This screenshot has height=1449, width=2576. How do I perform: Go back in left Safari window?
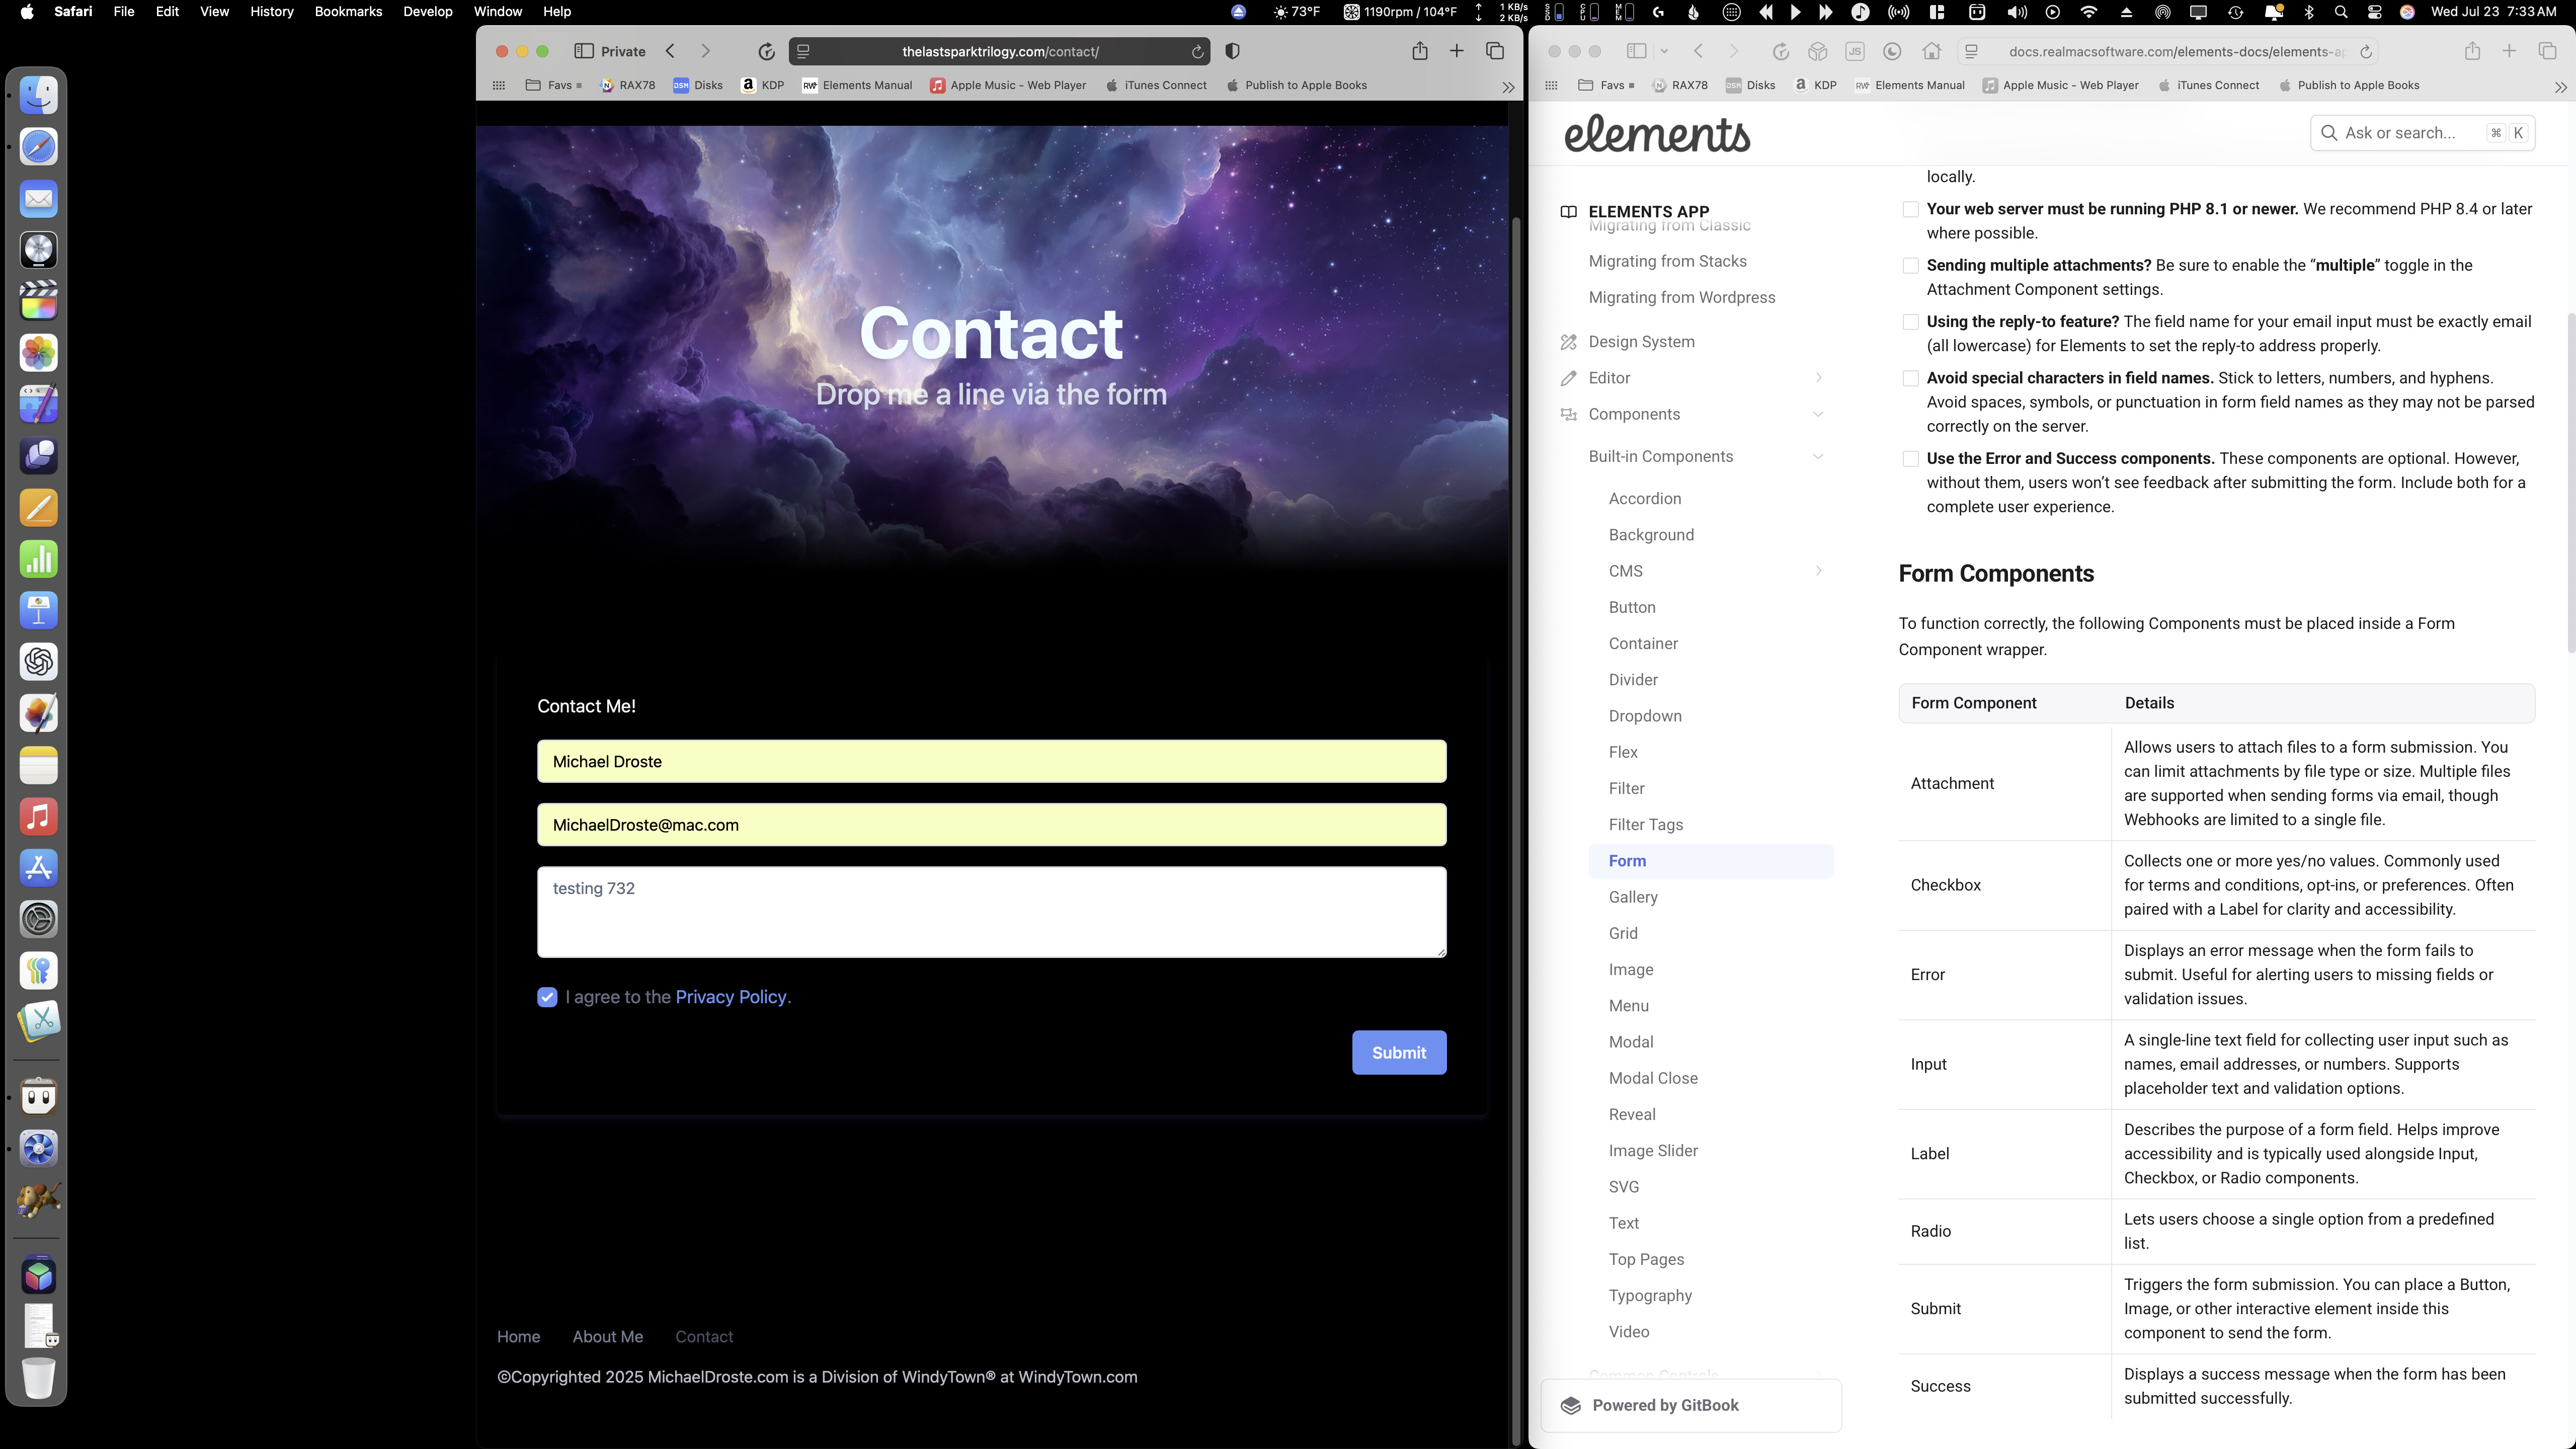671,51
